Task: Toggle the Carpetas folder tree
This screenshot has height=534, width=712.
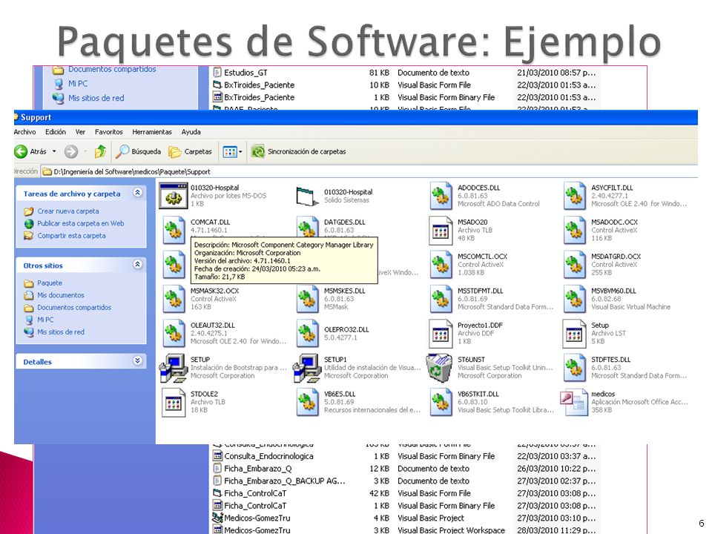Action: click(x=190, y=151)
